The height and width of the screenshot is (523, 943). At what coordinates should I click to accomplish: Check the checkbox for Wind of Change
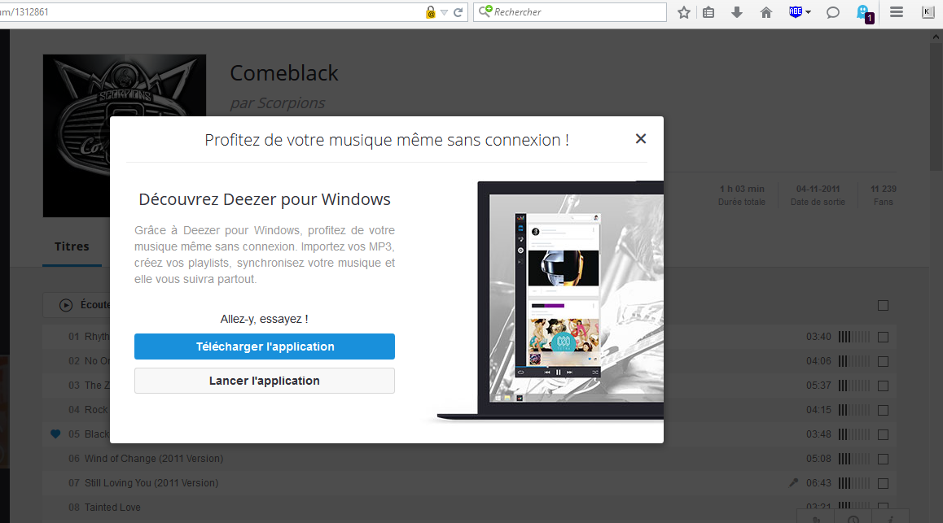click(x=883, y=458)
